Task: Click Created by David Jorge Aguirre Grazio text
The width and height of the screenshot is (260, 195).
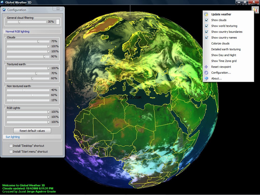Action: tap(29, 191)
